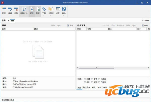
Task: Click the history scrollbar right arrow
Action: (148, 68)
